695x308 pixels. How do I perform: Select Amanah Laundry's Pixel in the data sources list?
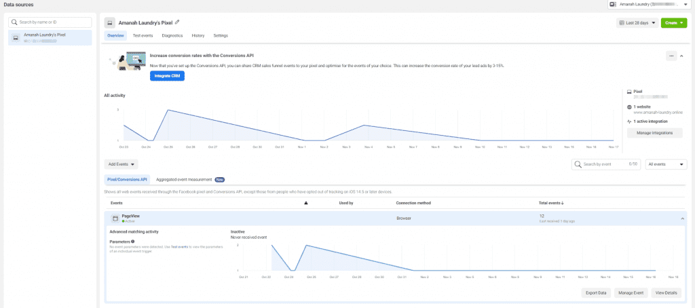[x=50, y=38]
